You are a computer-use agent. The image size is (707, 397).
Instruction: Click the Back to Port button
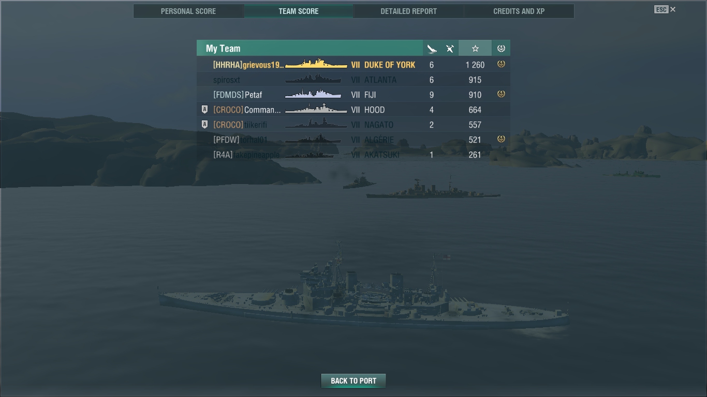[353, 381]
